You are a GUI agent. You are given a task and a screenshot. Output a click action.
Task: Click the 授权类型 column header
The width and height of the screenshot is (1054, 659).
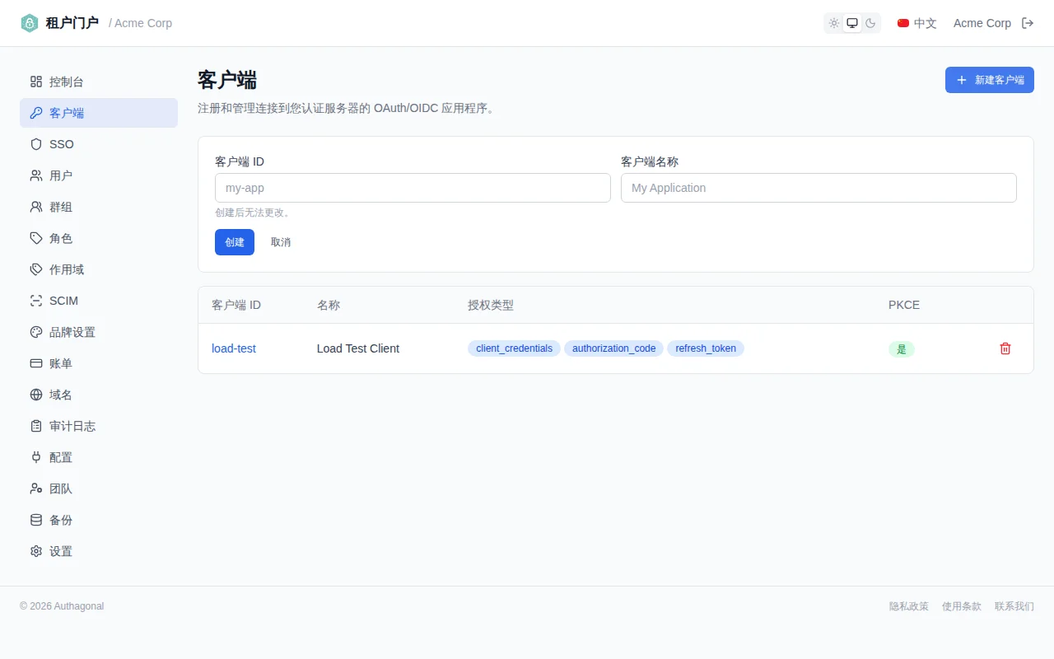click(491, 305)
